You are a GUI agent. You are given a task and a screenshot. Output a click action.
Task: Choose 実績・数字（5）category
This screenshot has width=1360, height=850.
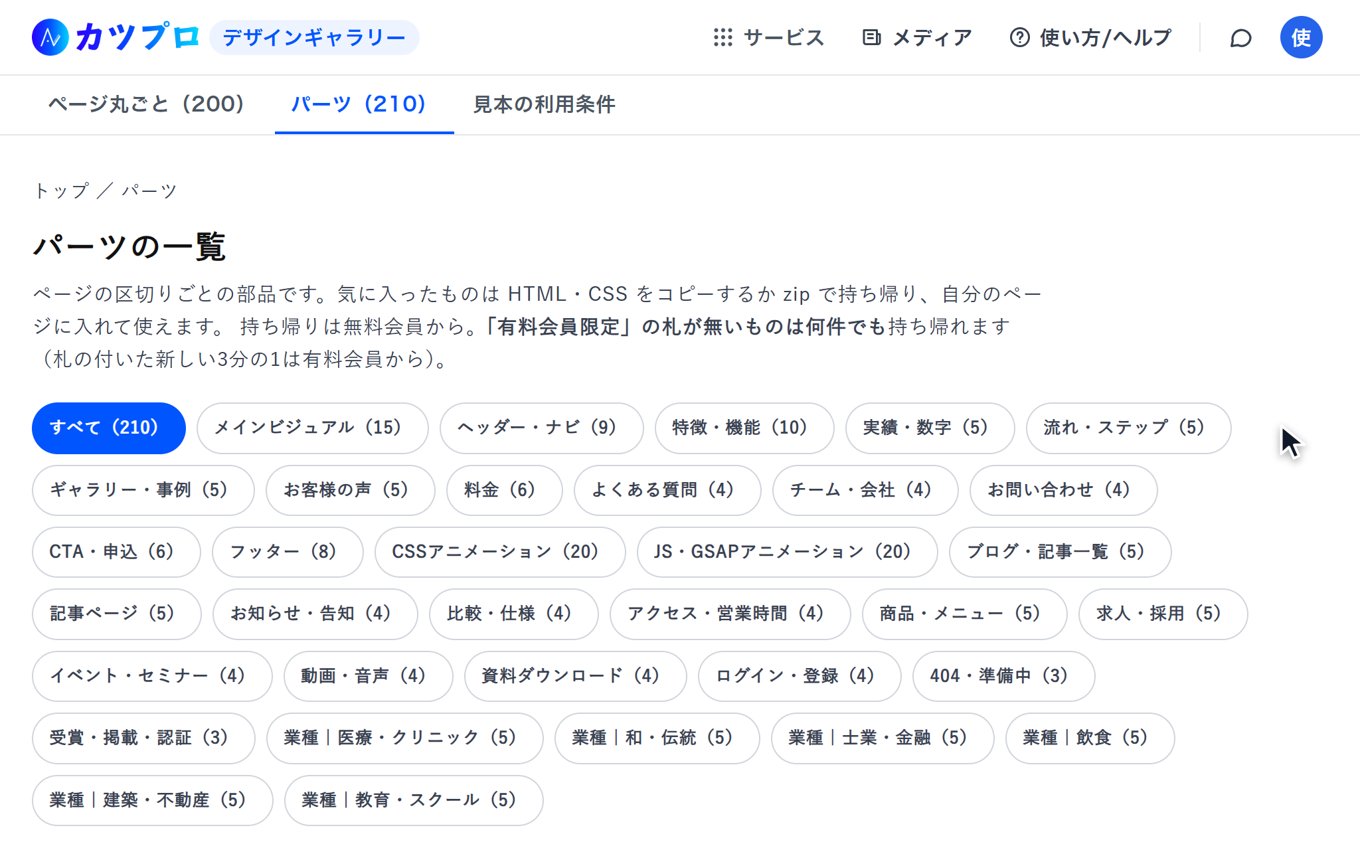(930, 428)
